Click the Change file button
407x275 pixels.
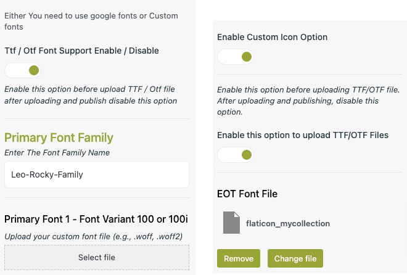pos(295,258)
